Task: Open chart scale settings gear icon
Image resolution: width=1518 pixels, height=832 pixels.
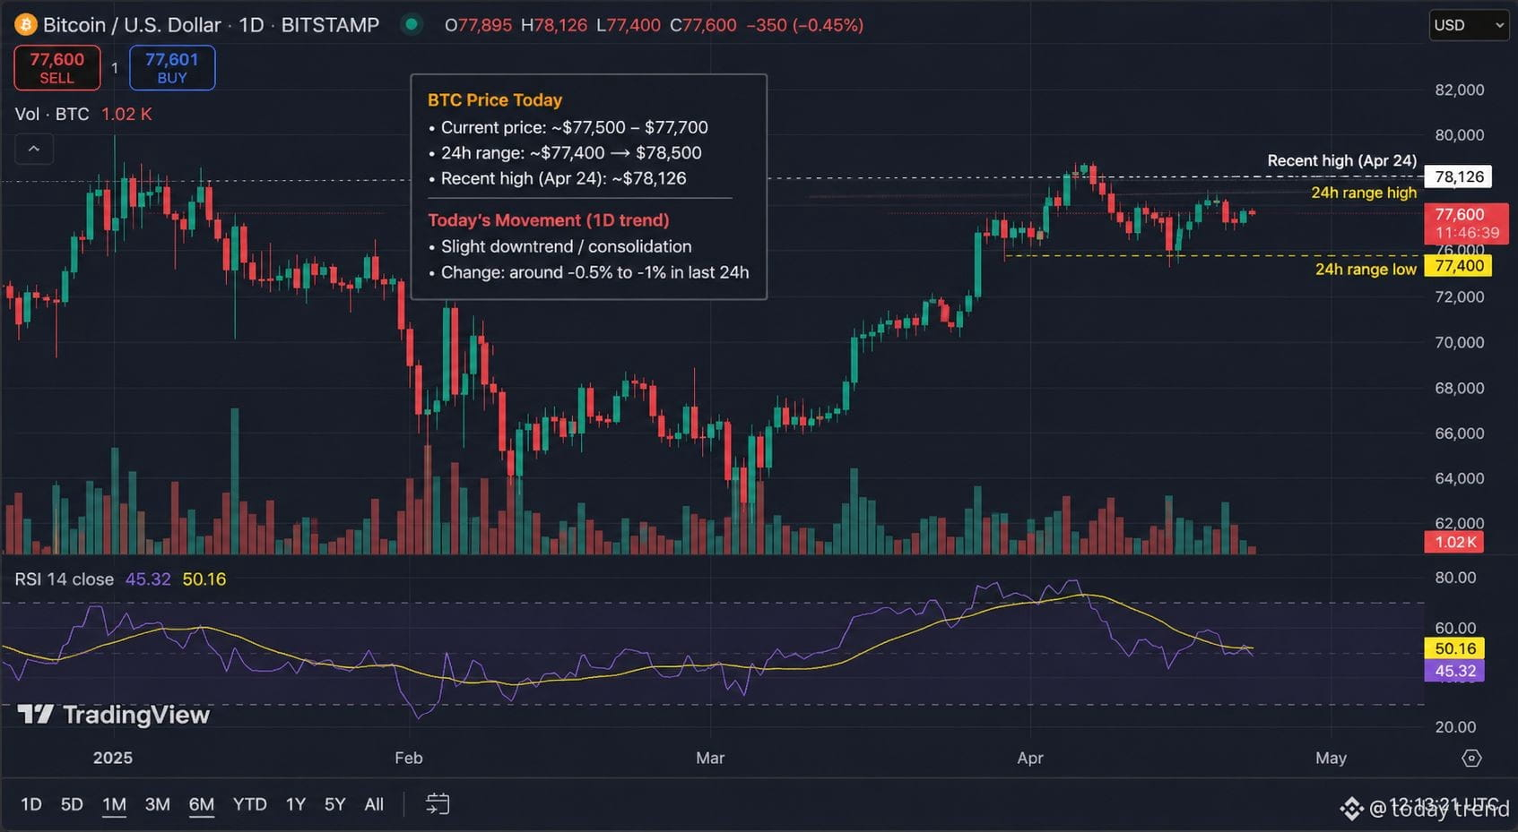Action: pos(1471,759)
